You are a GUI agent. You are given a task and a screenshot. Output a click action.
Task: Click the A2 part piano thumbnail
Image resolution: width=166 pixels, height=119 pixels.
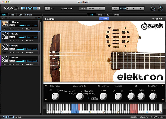pyautogui.click(x=5, y=35)
